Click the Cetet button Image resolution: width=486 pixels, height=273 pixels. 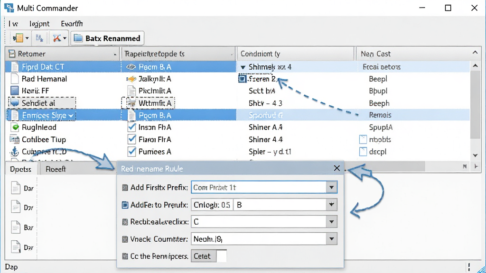tap(203, 256)
